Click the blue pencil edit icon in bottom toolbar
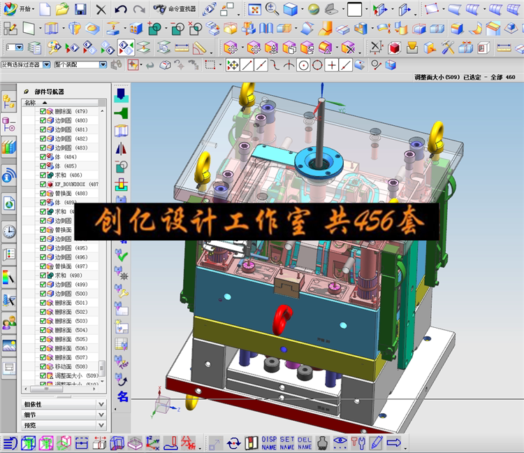The image size is (524, 453). pyautogui.click(x=376, y=443)
